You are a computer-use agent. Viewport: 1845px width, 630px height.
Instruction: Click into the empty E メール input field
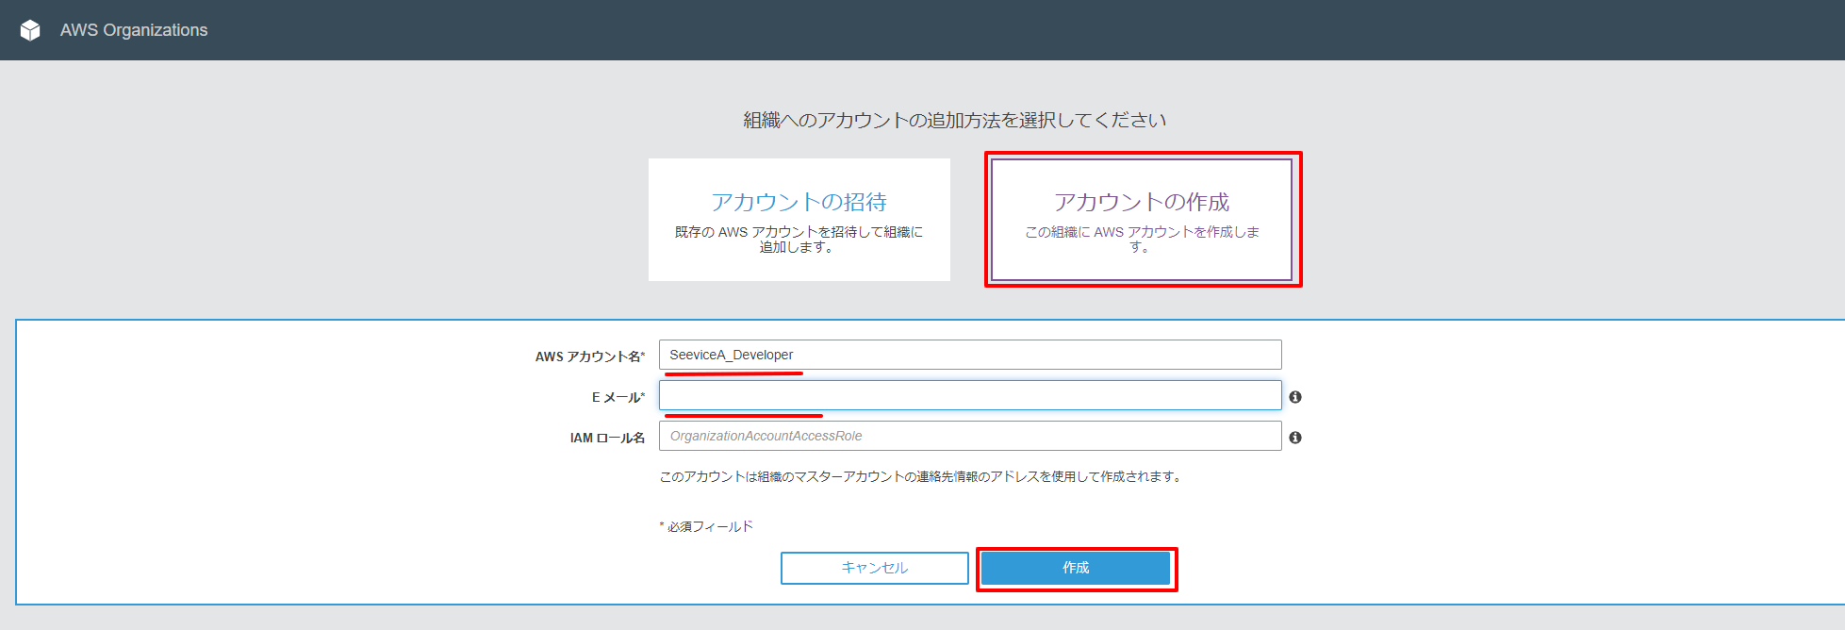pos(969,395)
